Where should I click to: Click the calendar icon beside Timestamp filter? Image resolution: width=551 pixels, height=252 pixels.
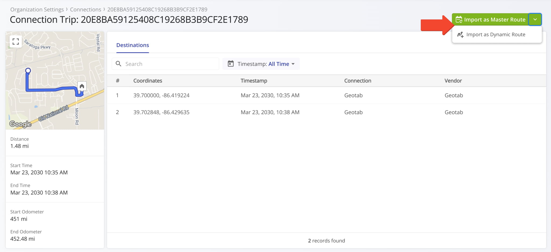(231, 64)
